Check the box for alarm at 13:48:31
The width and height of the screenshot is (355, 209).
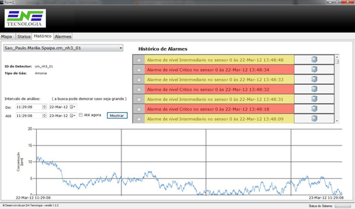click(139, 99)
